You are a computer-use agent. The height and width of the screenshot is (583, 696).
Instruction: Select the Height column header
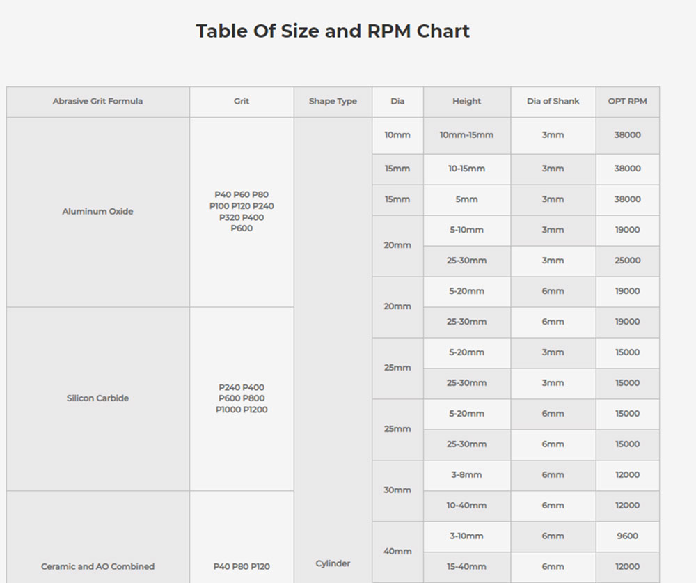(466, 101)
